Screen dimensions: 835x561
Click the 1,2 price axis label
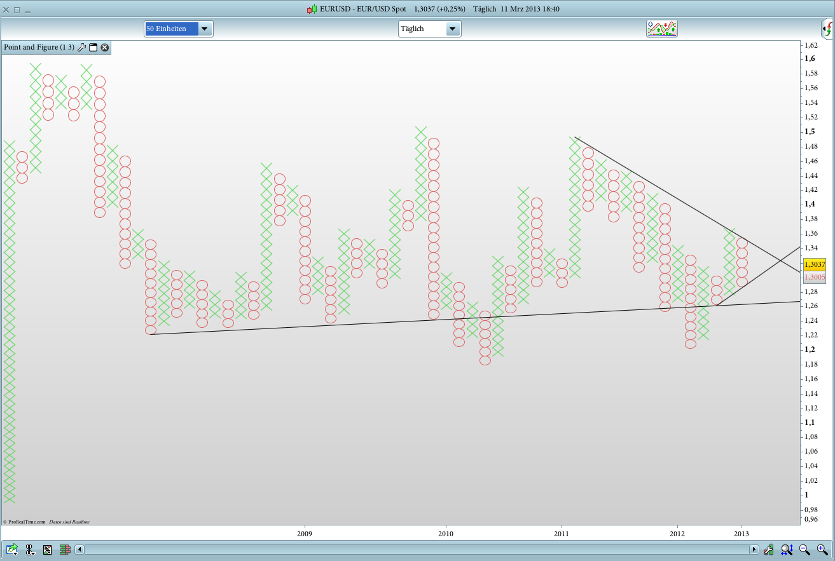pyautogui.click(x=810, y=349)
